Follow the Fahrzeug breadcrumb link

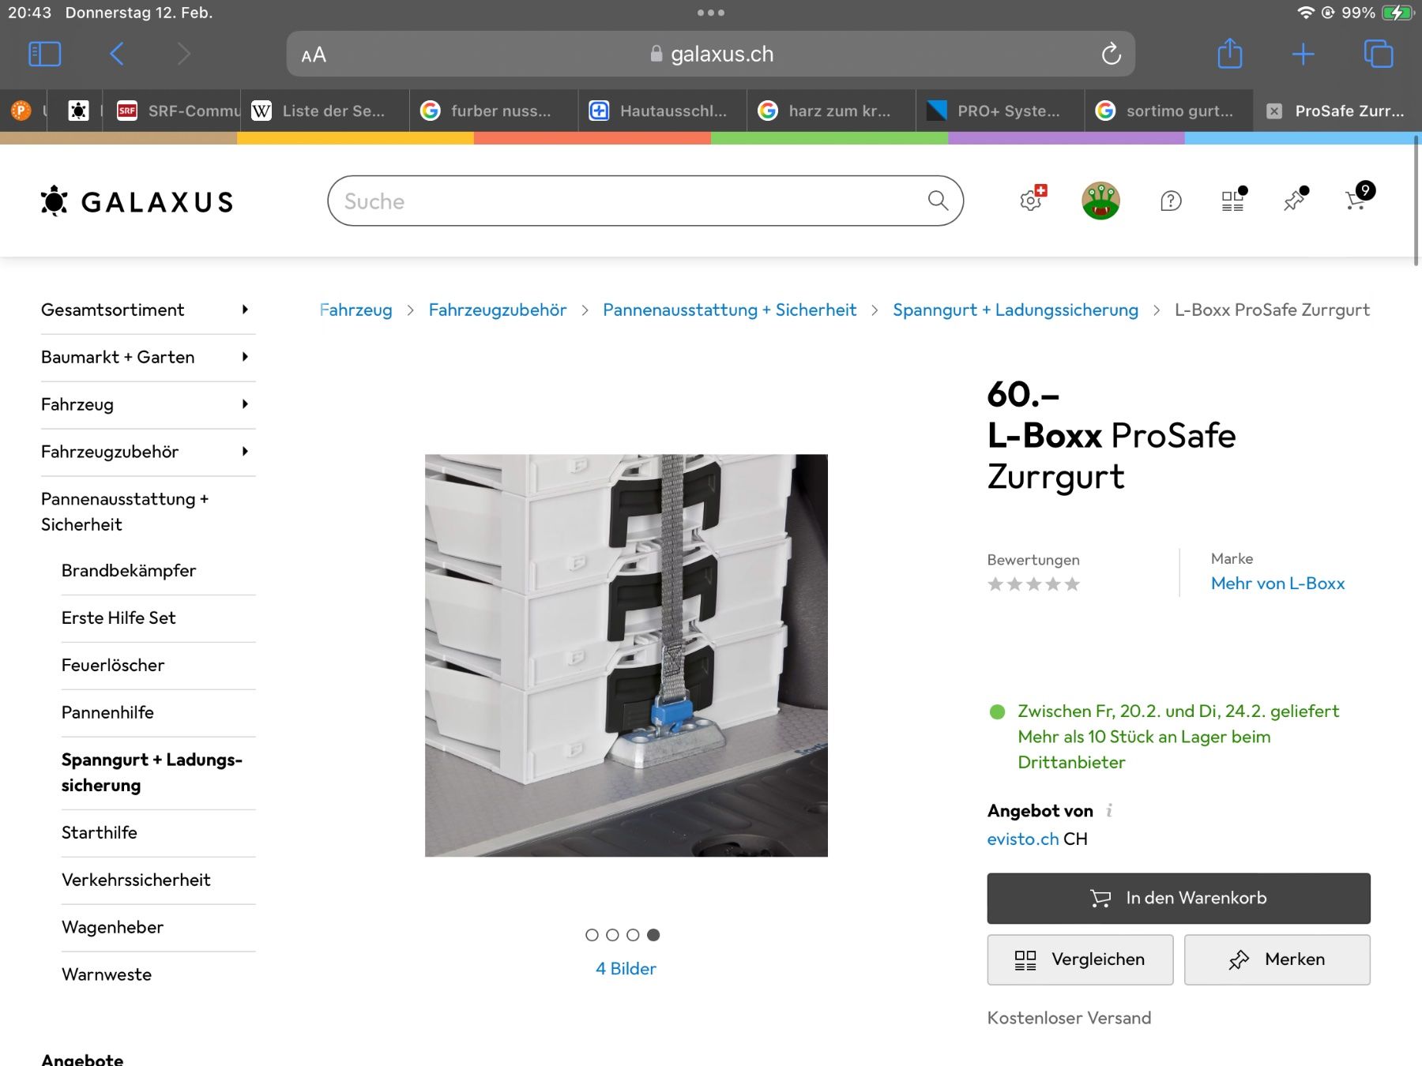pos(355,310)
